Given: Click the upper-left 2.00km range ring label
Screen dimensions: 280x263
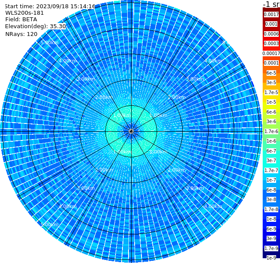Looking at the screenshot, I should click(104, 97).
